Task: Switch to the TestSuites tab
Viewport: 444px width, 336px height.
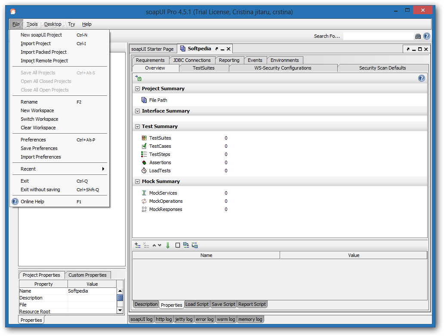Action: 203,68
